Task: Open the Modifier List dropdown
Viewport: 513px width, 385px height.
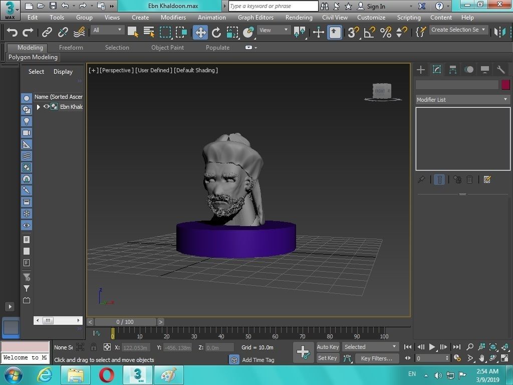Action: [462, 100]
